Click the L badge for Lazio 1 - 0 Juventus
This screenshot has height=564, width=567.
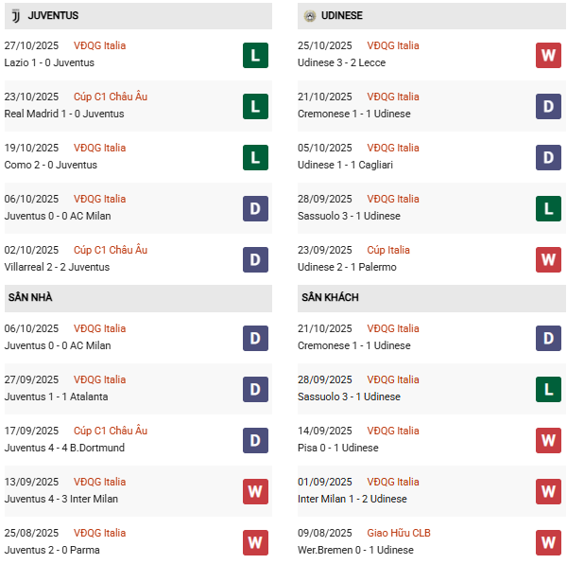[x=255, y=55]
